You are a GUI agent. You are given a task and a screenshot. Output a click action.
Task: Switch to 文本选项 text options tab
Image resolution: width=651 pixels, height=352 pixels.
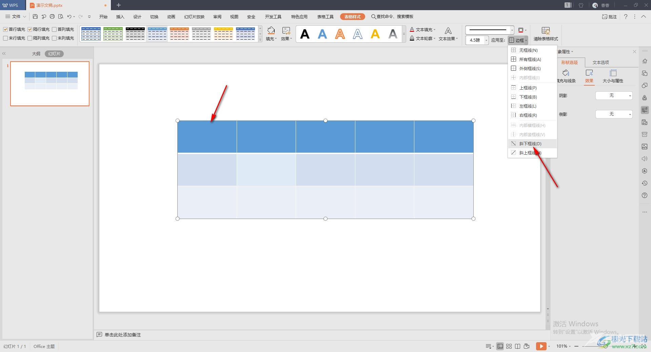pyautogui.click(x=600, y=62)
